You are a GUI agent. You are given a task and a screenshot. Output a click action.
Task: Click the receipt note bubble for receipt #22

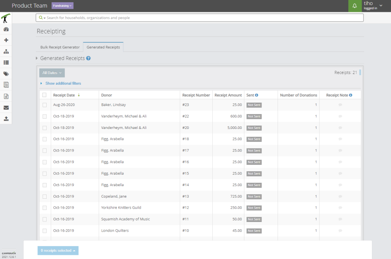coord(340,116)
